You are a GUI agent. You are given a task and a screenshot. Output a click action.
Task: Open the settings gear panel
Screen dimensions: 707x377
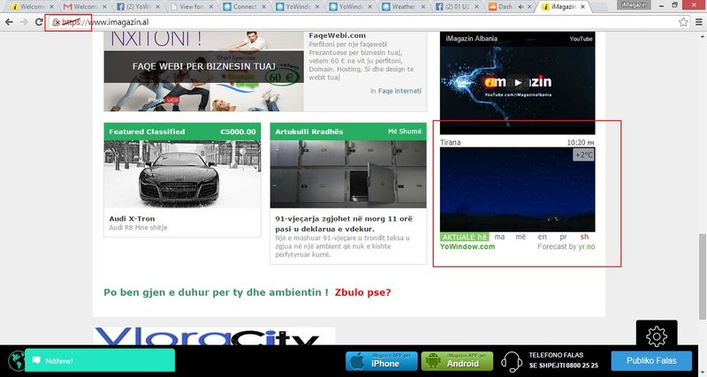coord(657,336)
